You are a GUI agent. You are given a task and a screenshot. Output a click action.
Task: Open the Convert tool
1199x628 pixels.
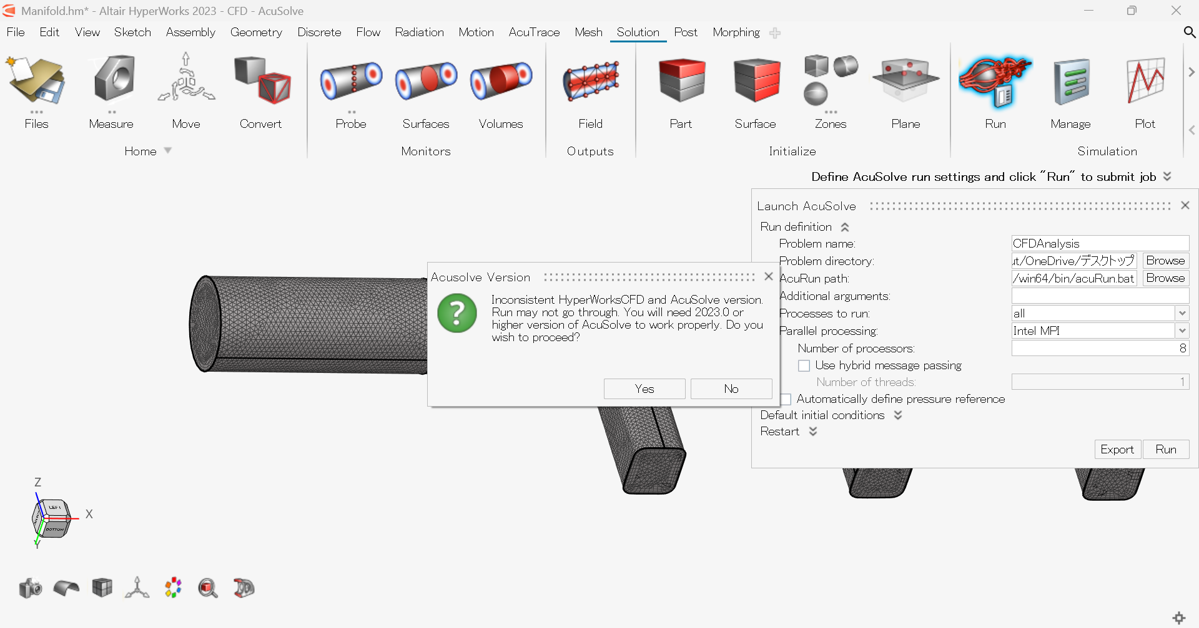(x=262, y=80)
